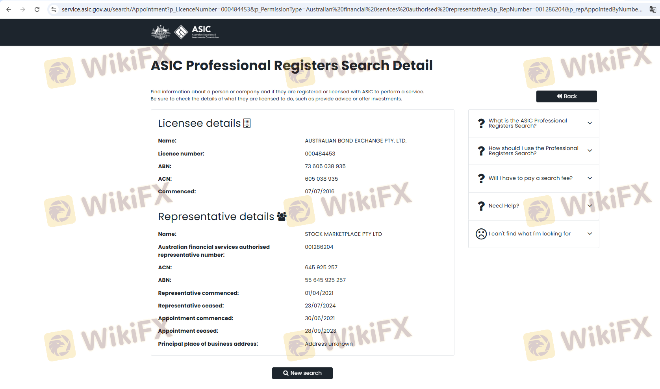
Task: Click the Licence number label
Action: [x=181, y=154]
